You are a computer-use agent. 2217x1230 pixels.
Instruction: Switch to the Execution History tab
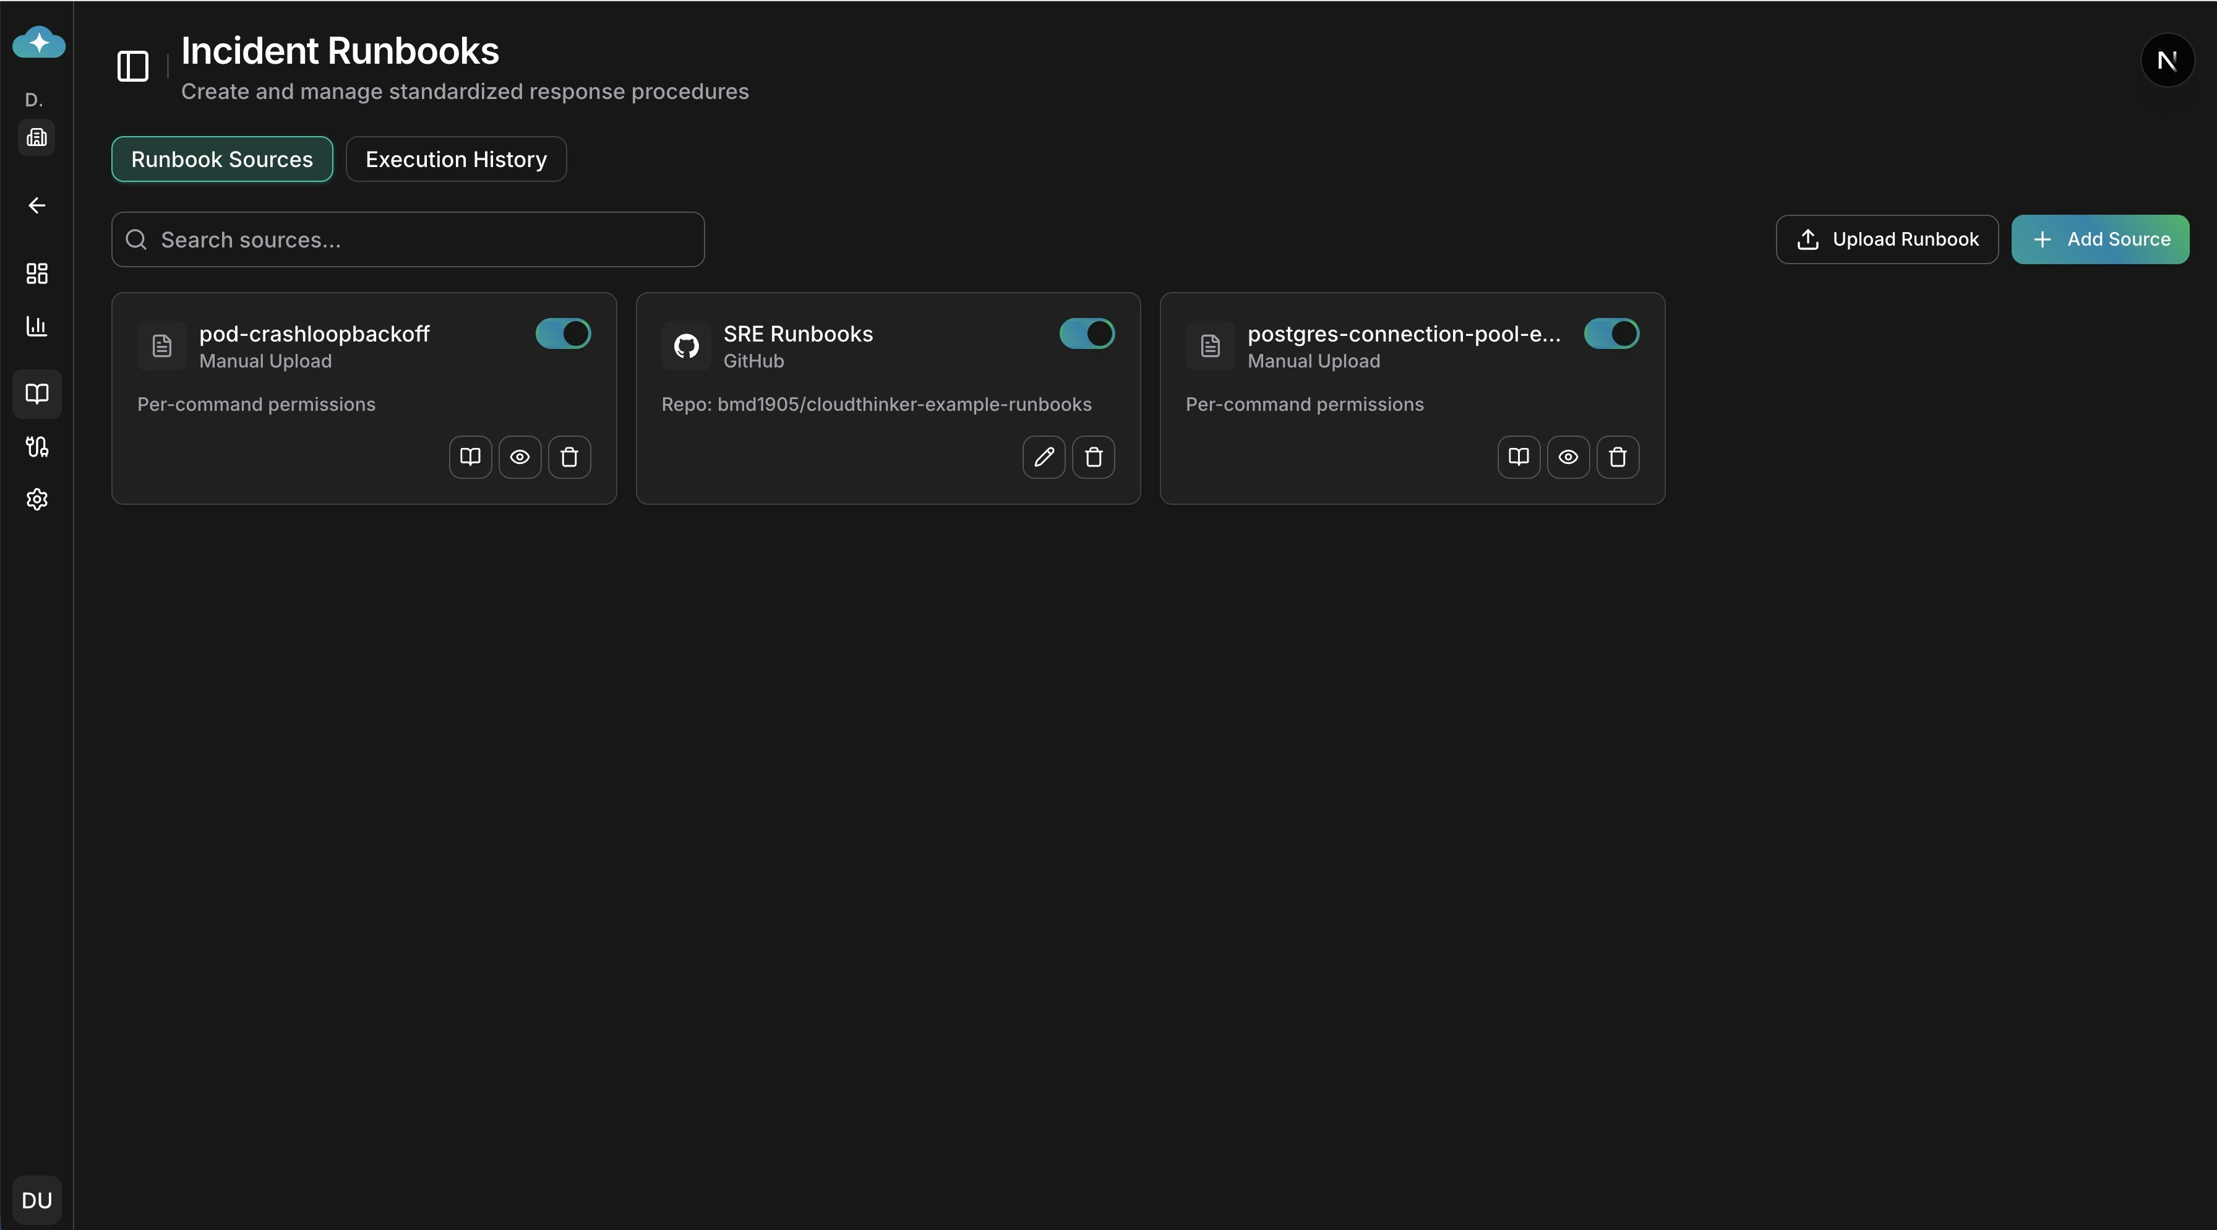pos(455,158)
